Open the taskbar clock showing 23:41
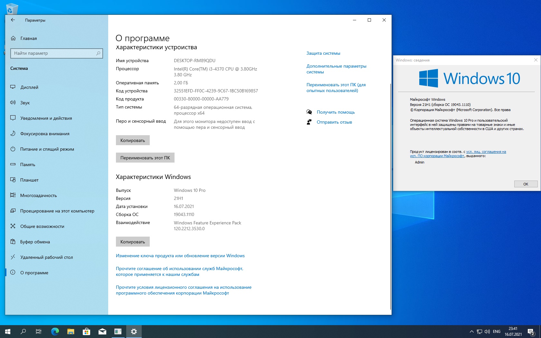541x338 pixels. tap(513, 332)
